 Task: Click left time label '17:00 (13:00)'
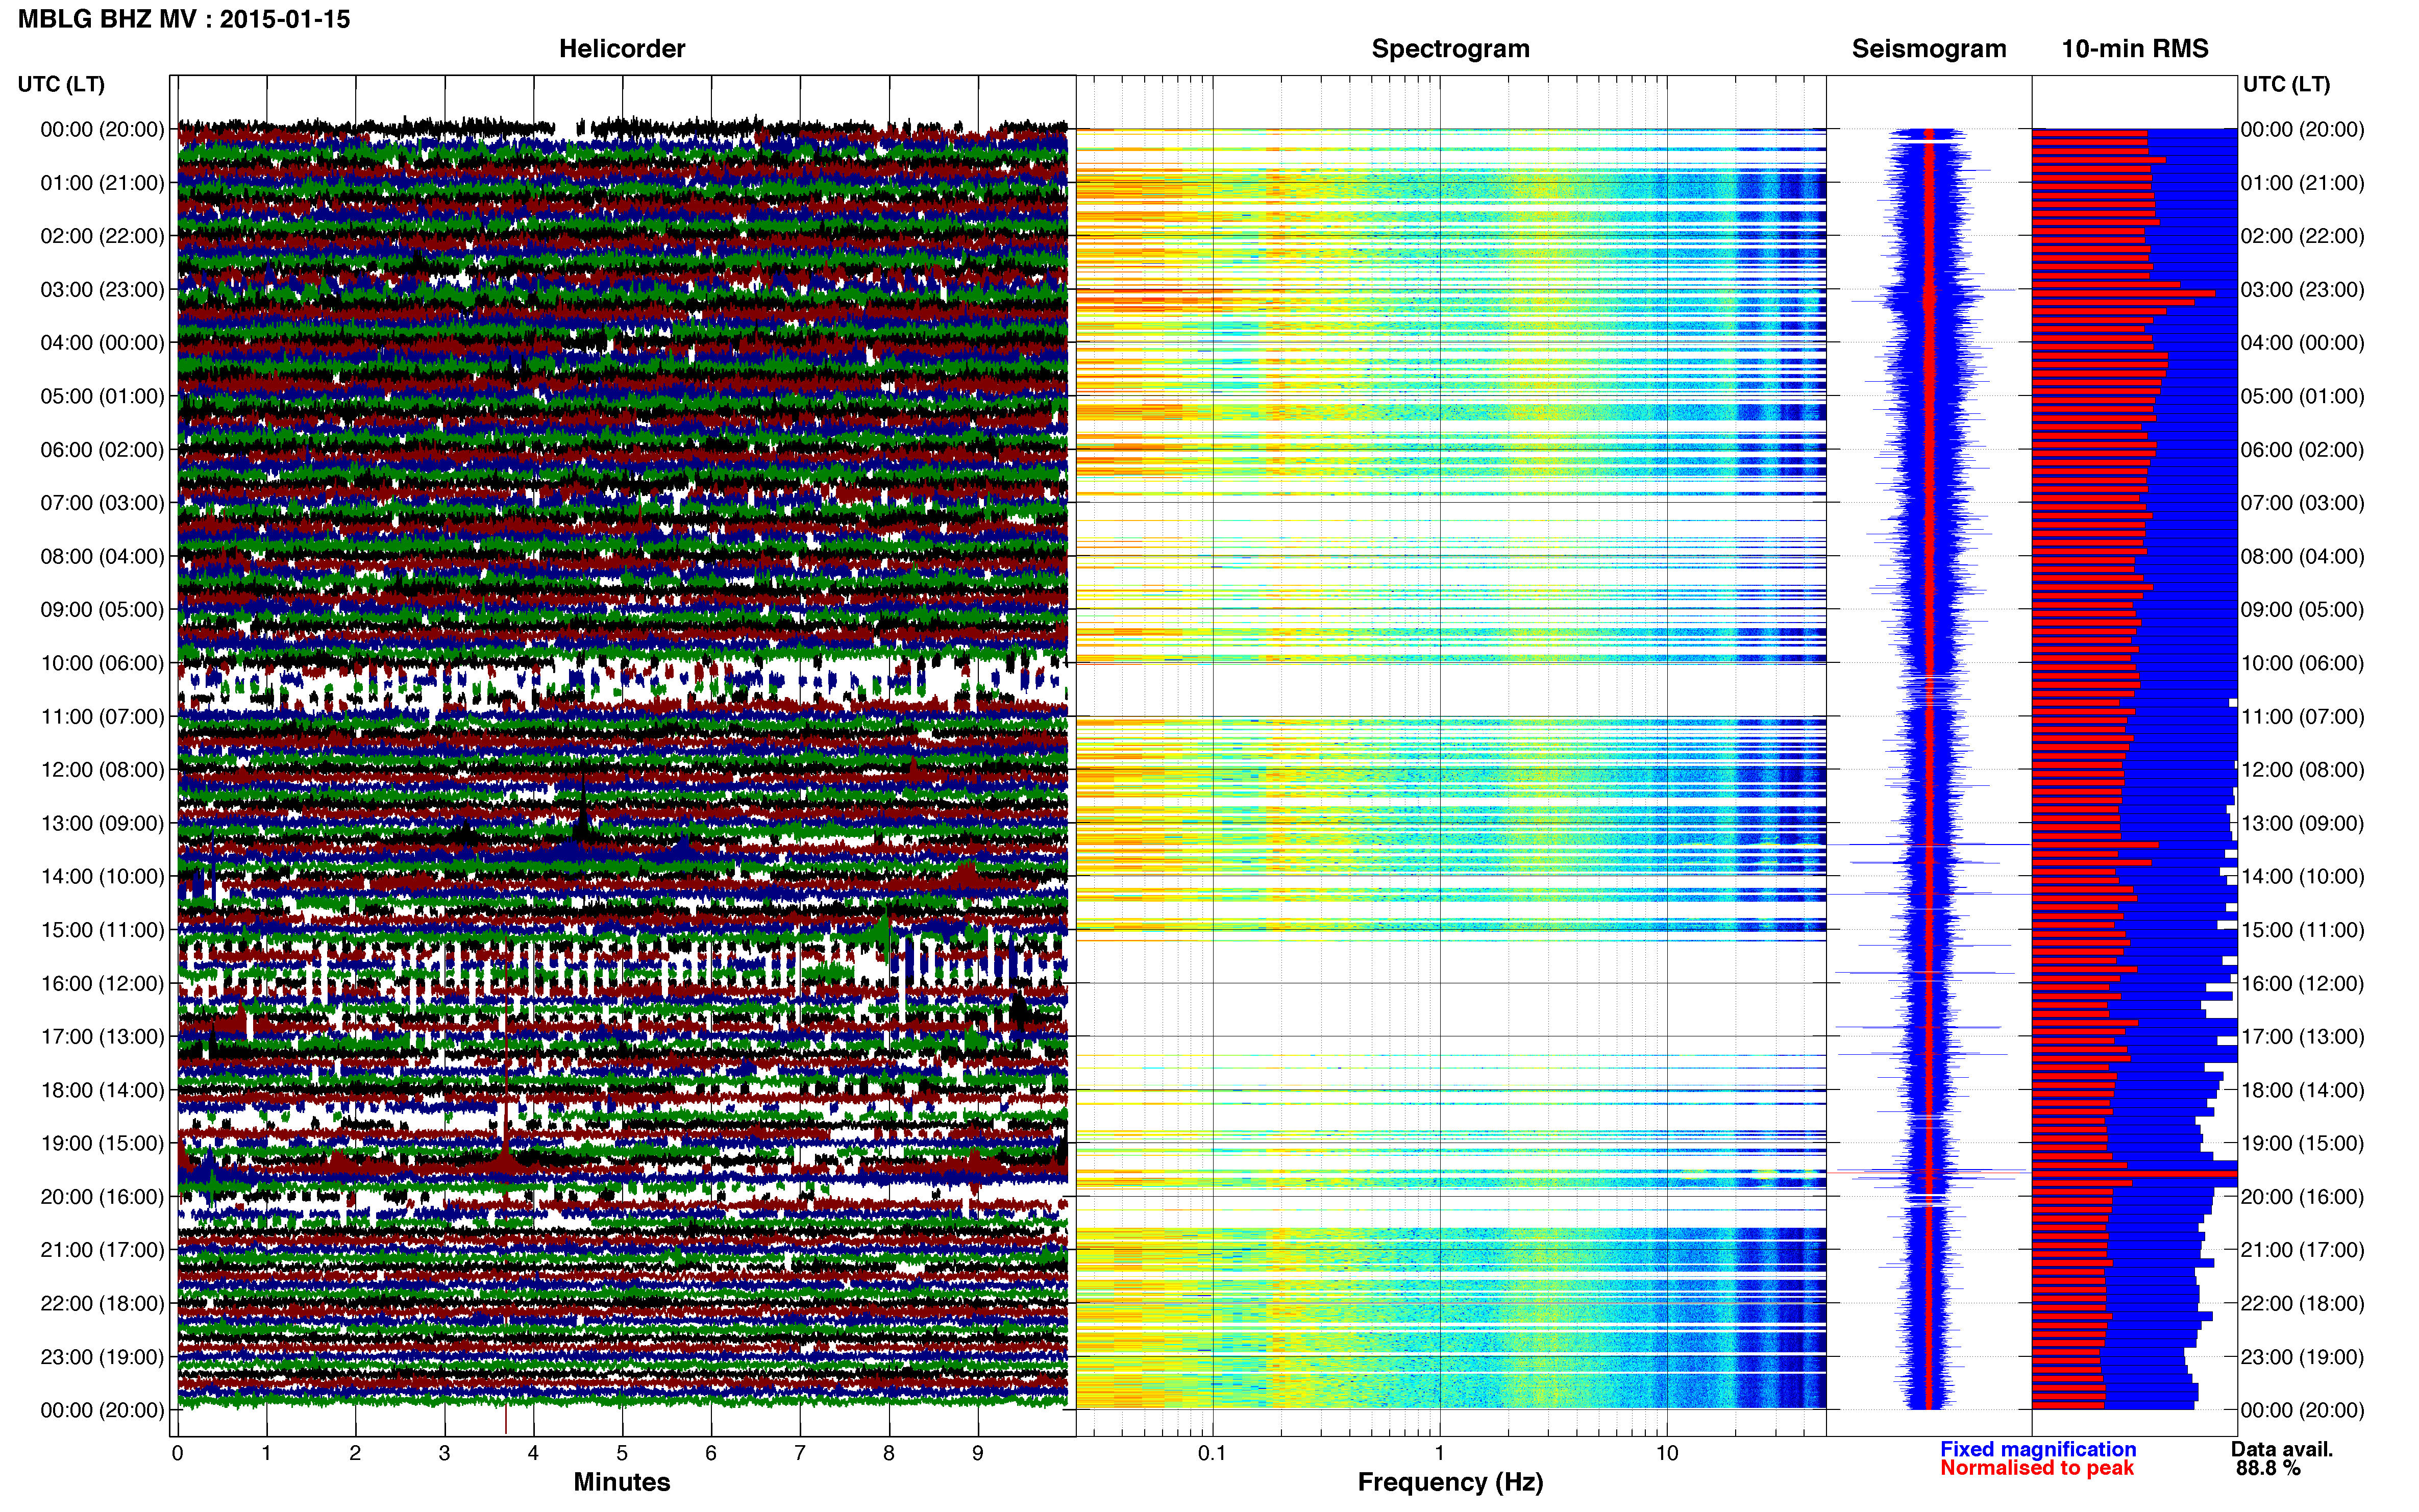click(x=102, y=1037)
